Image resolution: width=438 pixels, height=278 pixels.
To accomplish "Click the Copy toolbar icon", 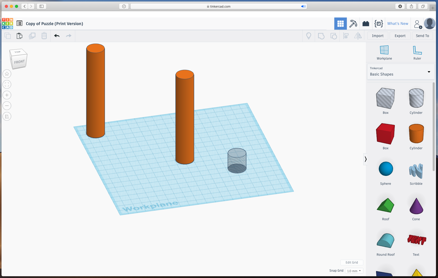I will click(8, 36).
